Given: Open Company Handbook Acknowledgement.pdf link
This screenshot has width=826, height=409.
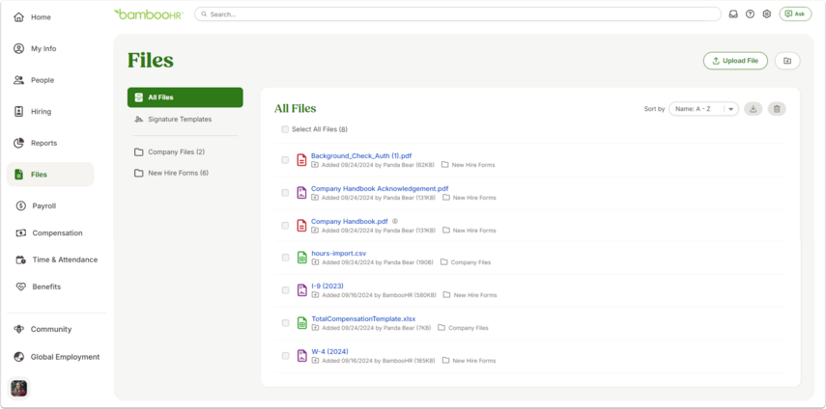Looking at the screenshot, I should click(380, 188).
